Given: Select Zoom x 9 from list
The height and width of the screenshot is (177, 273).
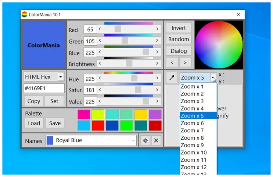Looking at the screenshot, I should [198, 145].
